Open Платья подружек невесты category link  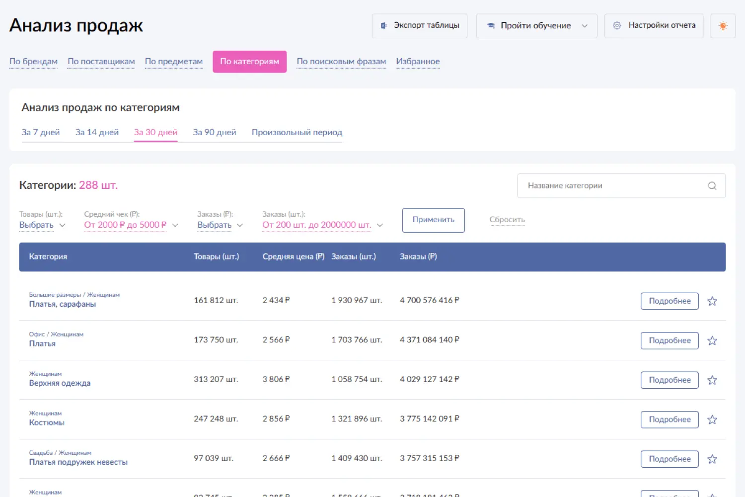[78, 462]
